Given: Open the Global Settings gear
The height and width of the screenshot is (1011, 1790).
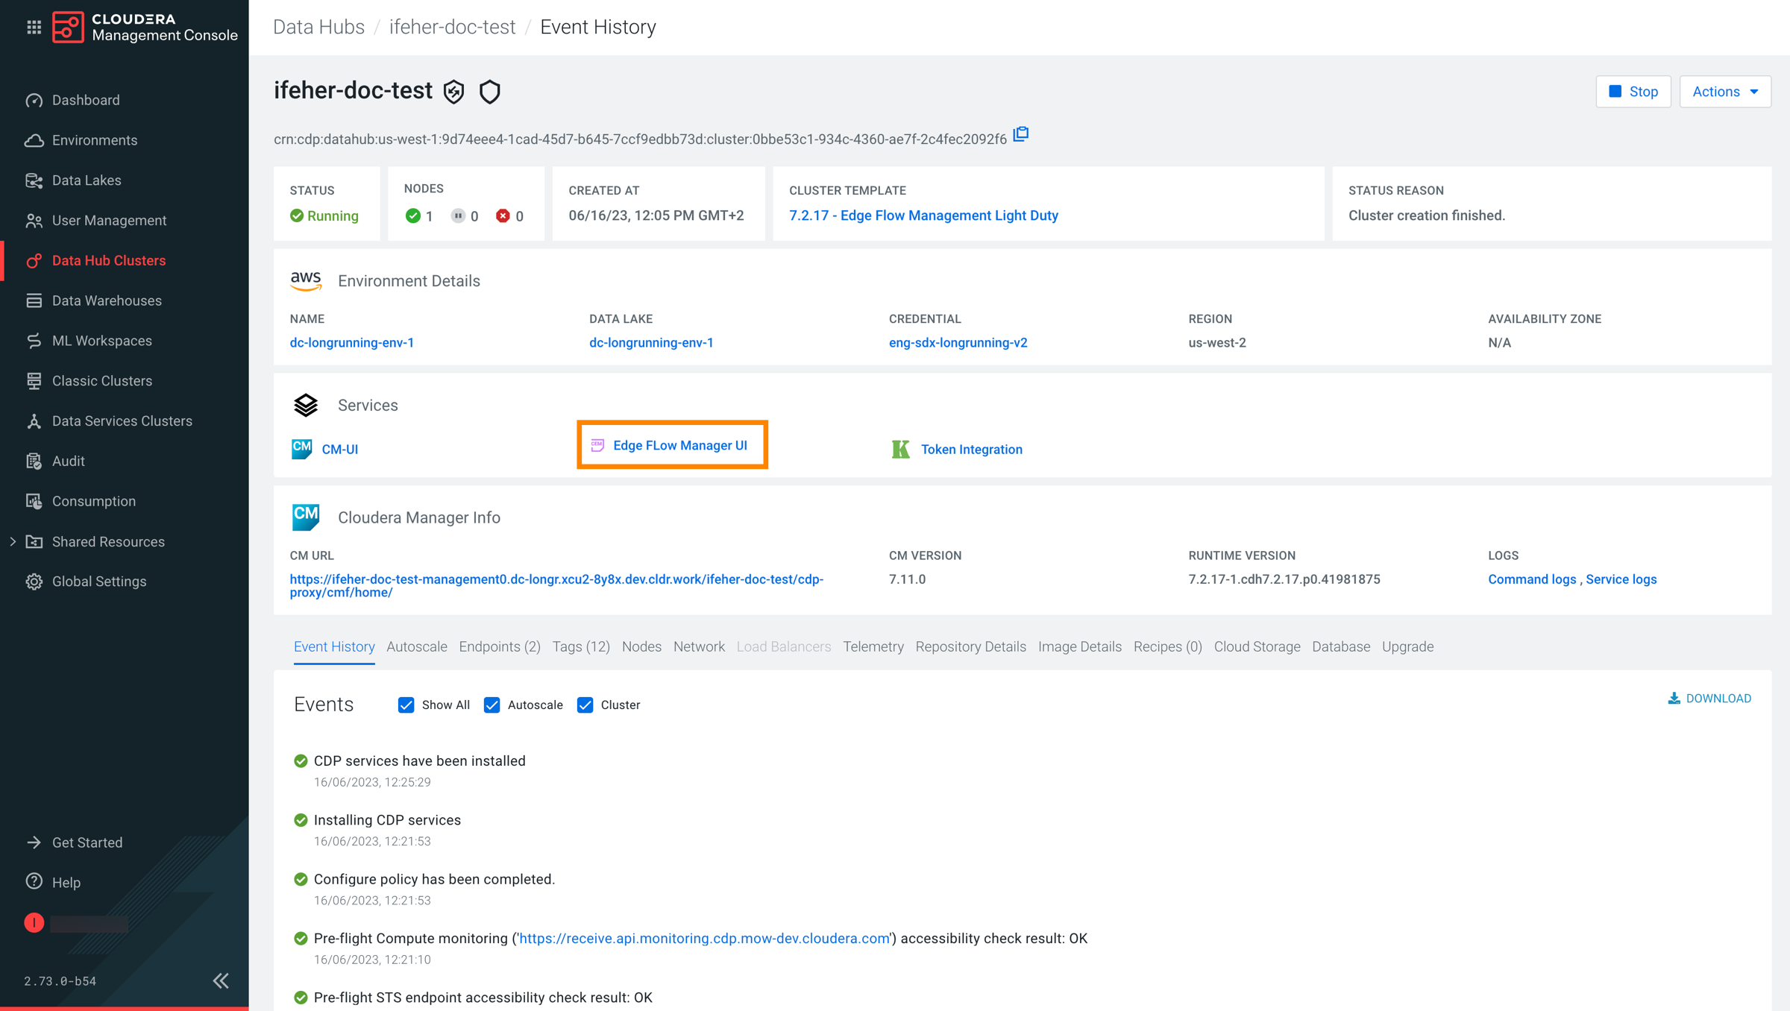Looking at the screenshot, I should pyautogui.click(x=34, y=582).
